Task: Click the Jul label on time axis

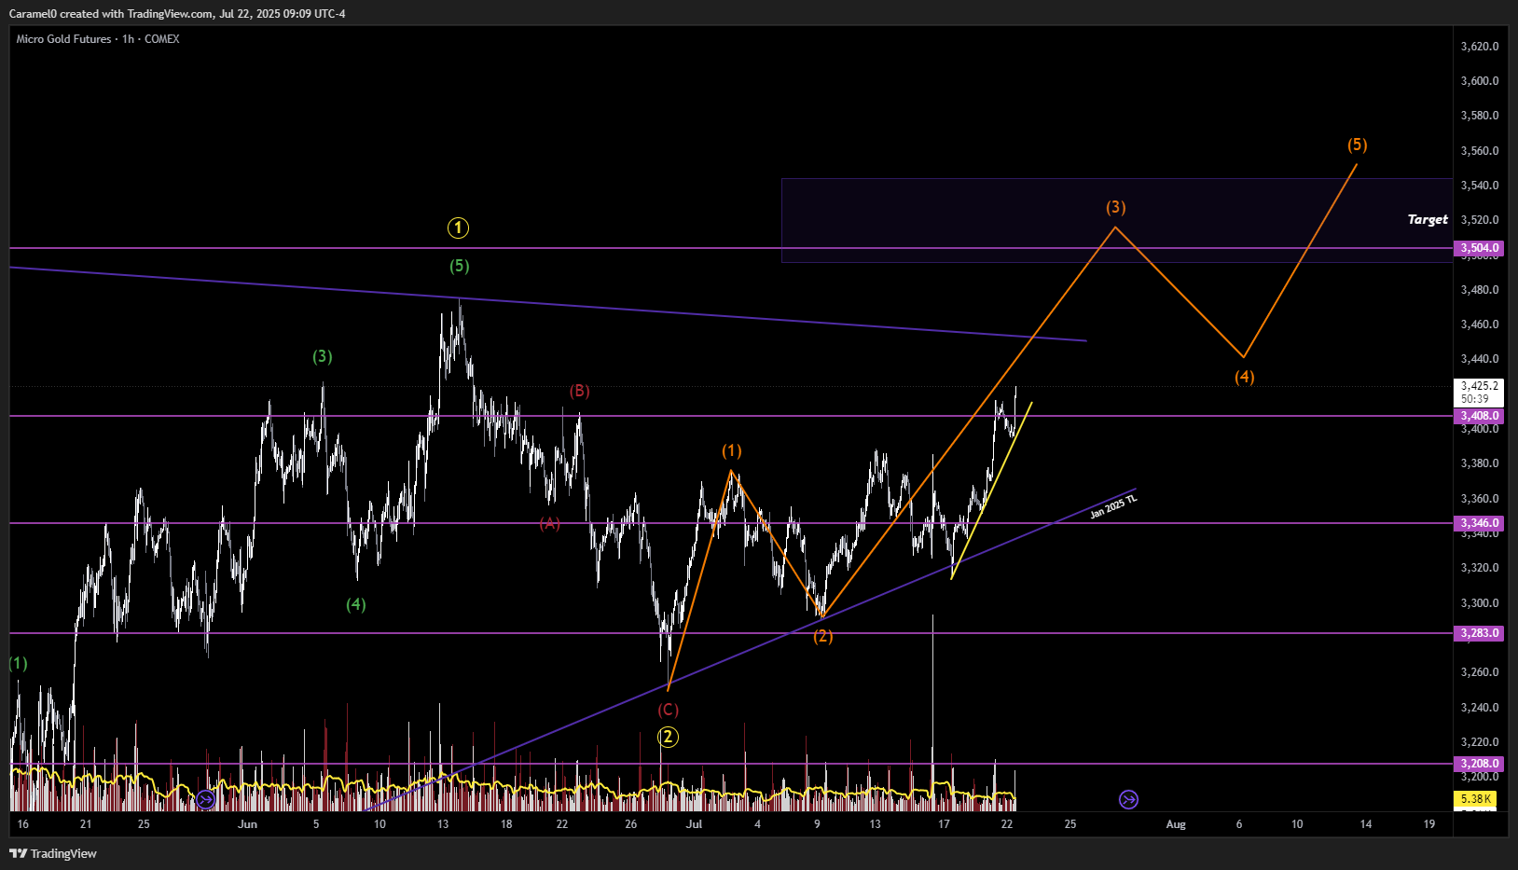Action: [x=694, y=824]
